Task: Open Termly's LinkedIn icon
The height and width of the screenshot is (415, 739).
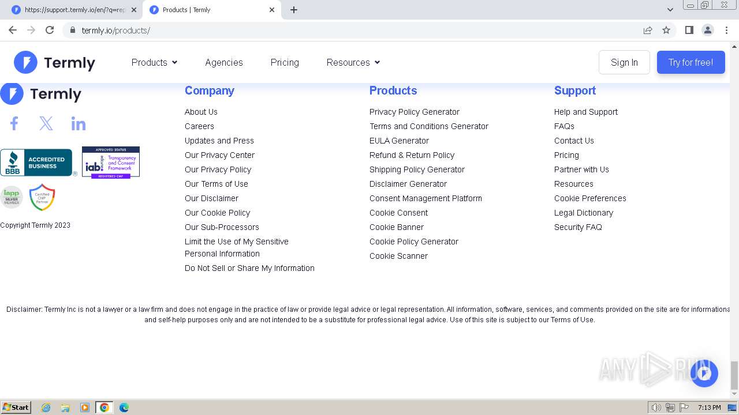Action: [79, 123]
